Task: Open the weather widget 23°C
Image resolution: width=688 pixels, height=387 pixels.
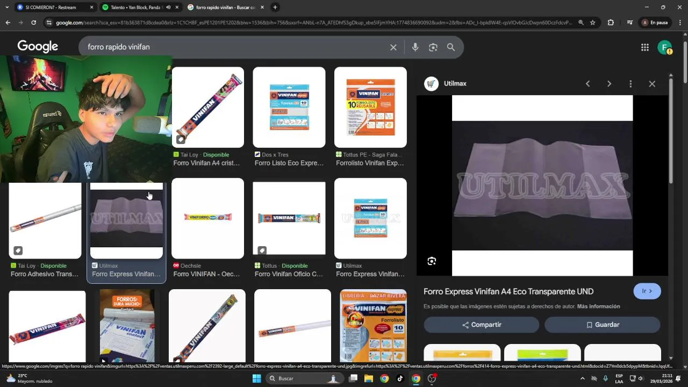Action: click(x=28, y=378)
